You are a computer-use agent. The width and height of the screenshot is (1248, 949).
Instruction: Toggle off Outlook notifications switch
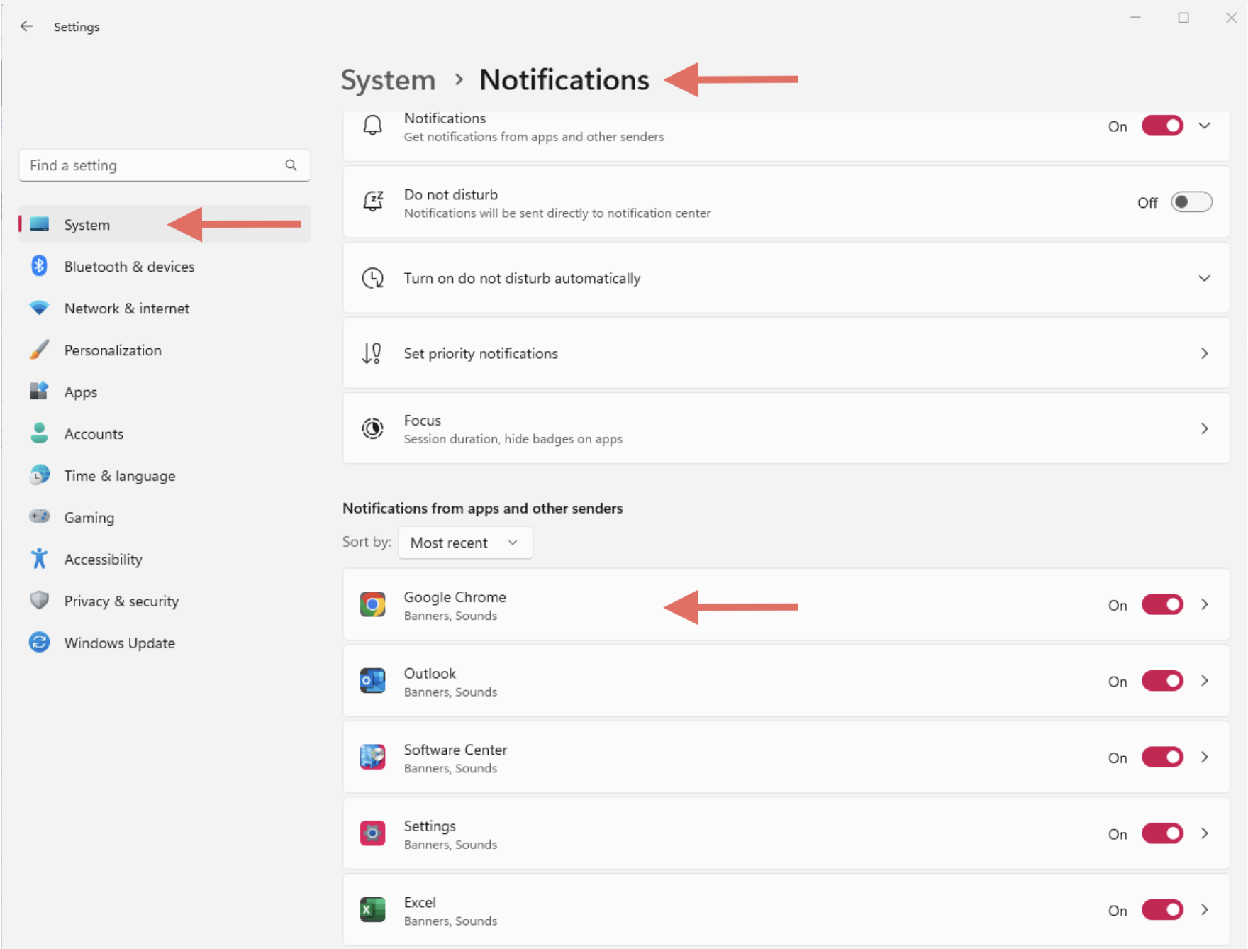tap(1162, 681)
